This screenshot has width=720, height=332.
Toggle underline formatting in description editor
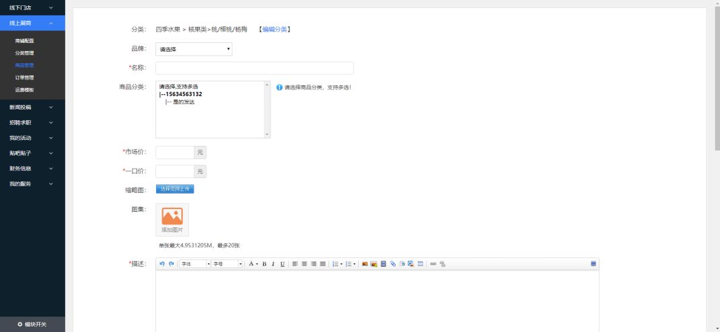point(282,264)
